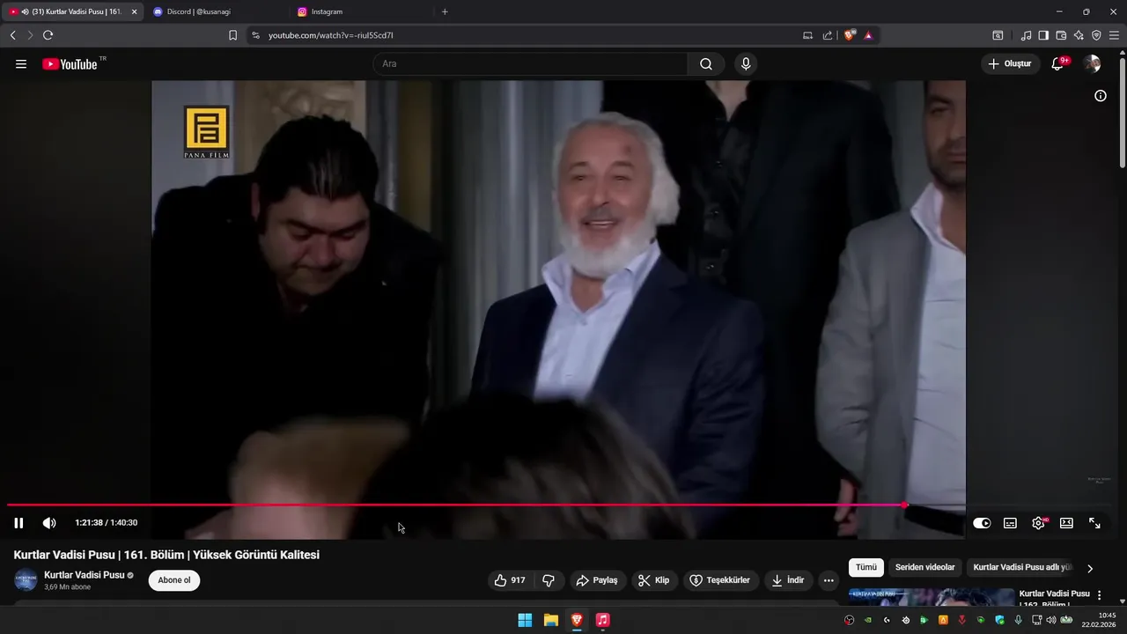Open File Explorer from taskbar

550,620
